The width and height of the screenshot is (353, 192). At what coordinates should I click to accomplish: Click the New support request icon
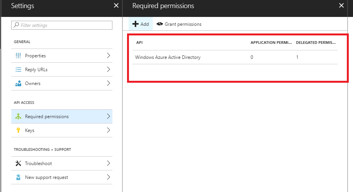[18, 177]
